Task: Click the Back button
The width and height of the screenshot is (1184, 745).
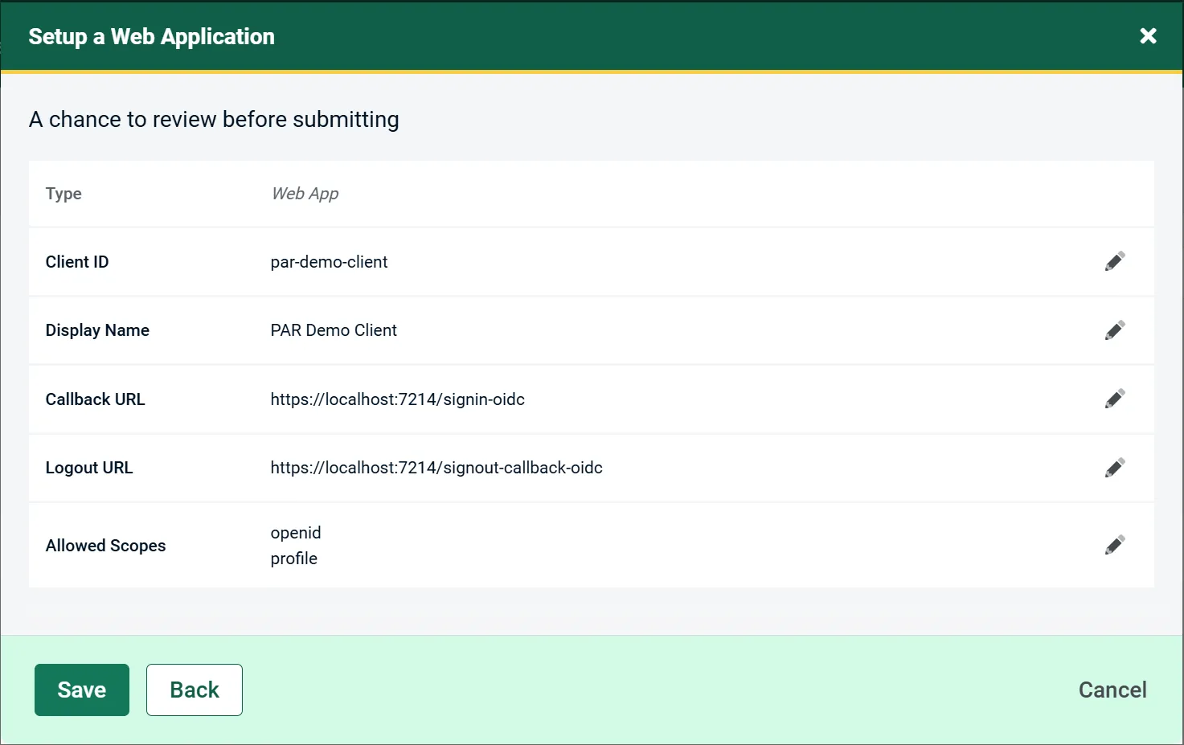Action: tap(194, 689)
